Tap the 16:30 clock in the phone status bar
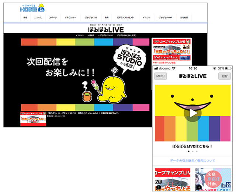This screenshot has height=194, width=236. point(193,68)
